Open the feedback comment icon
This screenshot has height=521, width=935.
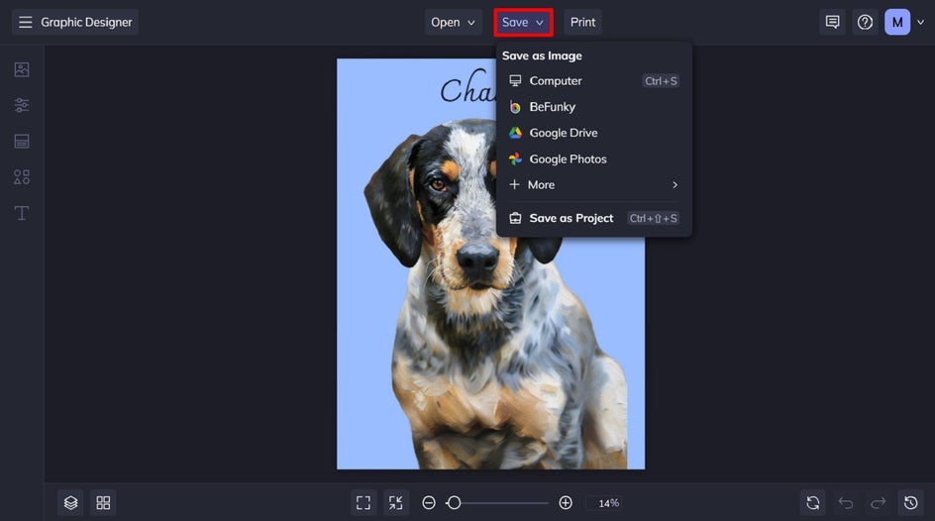[x=833, y=22]
